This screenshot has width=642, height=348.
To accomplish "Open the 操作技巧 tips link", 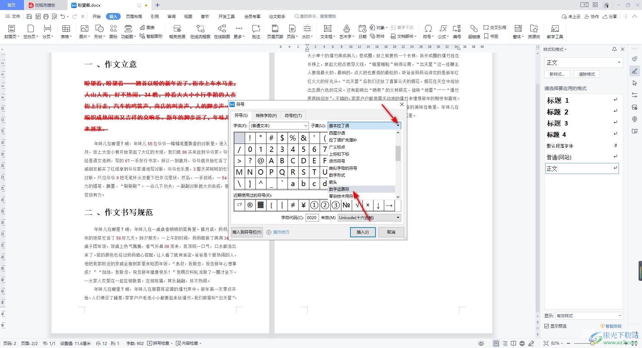I will [278, 232].
